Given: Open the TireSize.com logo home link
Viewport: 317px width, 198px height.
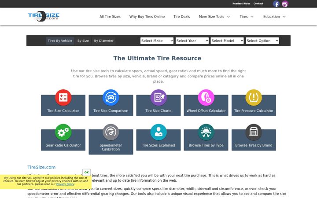Looking at the screenshot, I should pos(44,16).
